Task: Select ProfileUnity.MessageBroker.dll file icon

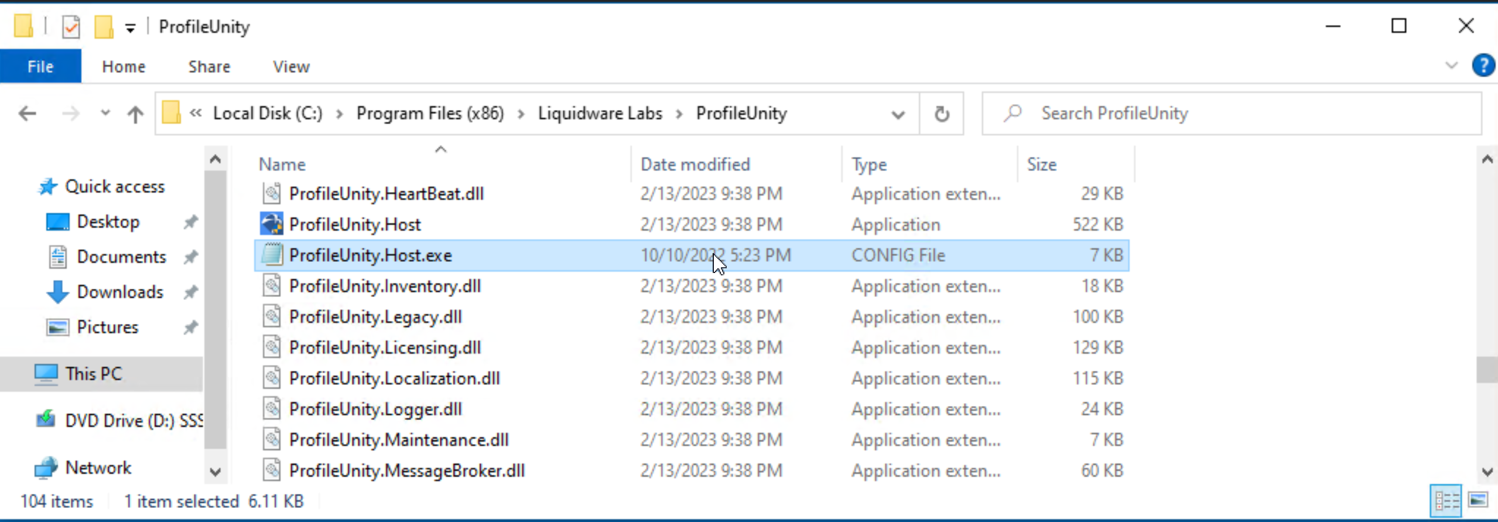Action: point(272,470)
